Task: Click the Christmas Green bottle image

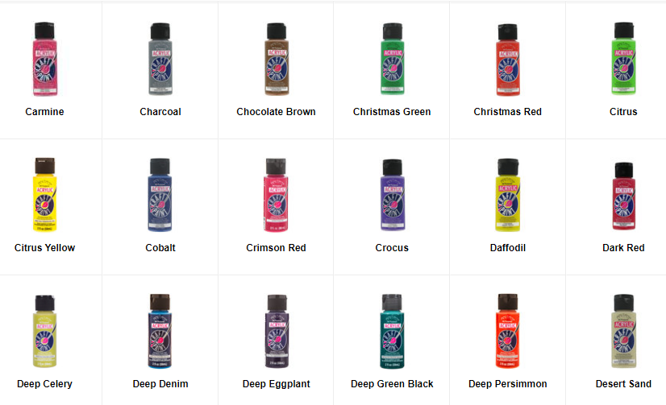Action: (392, 59)
